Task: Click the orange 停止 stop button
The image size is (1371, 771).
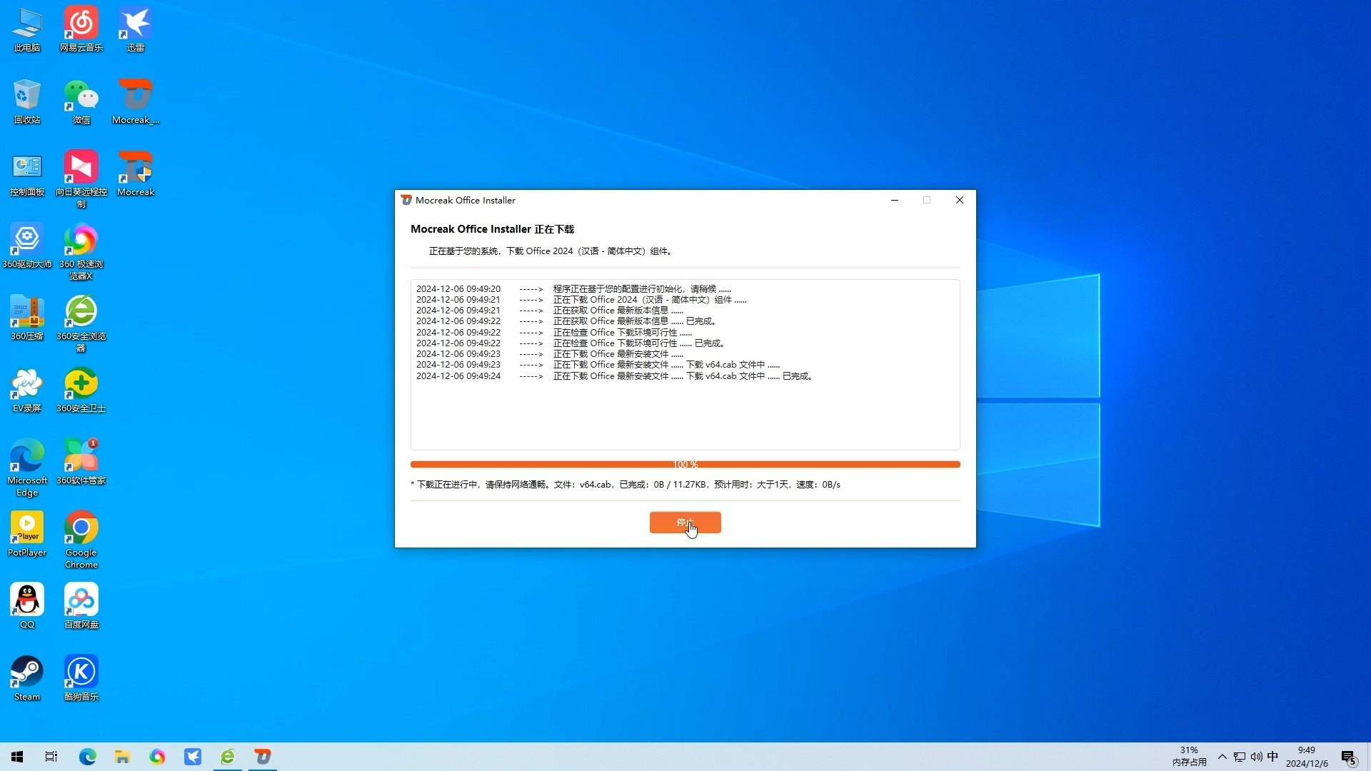Action: (685, 523)
